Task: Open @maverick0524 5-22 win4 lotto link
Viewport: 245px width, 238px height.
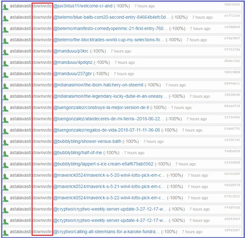Action: (x=109, y=198)
